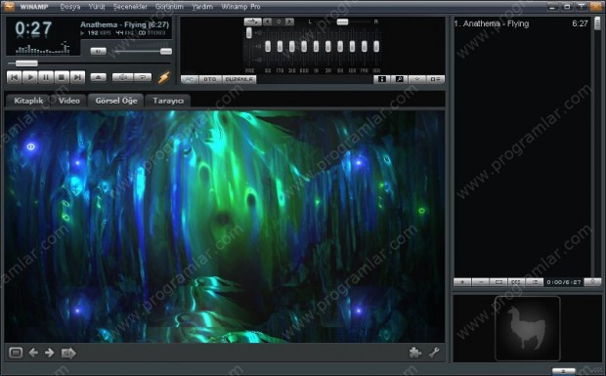Open the visualization plugin puzzle icon
Screen dimensions: 606x376
pos(415,352)
